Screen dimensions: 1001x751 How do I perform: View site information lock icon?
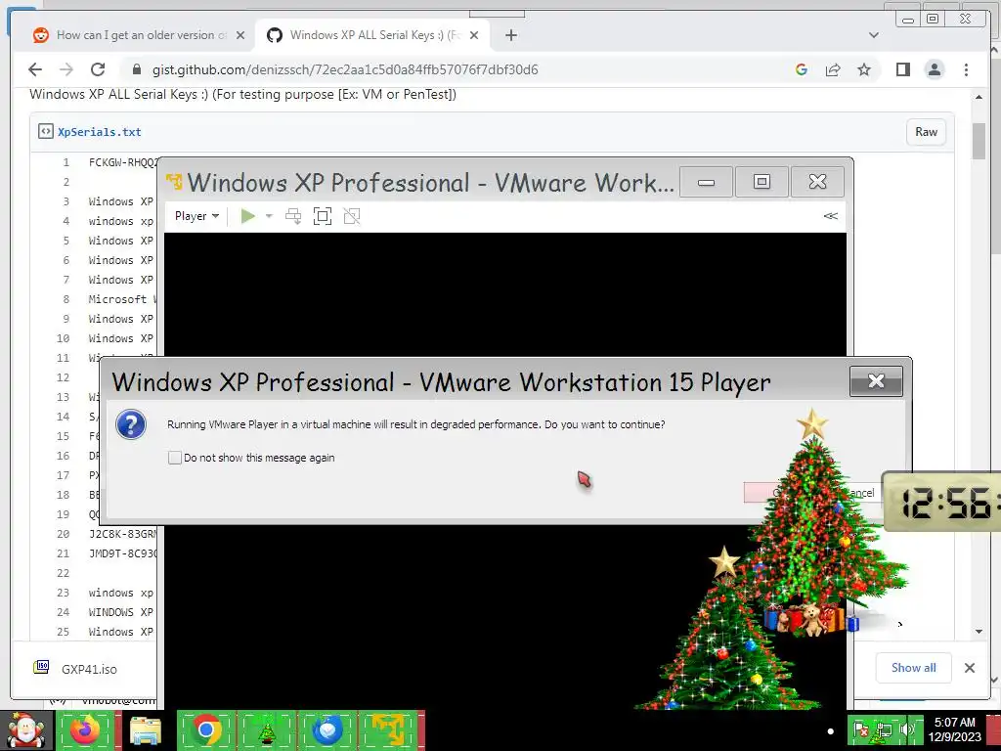click(x=136, y=69)
